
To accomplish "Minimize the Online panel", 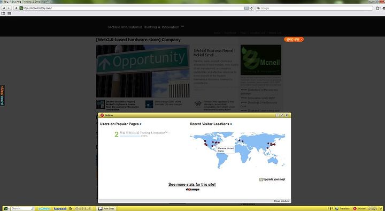I will pos(278,115).
